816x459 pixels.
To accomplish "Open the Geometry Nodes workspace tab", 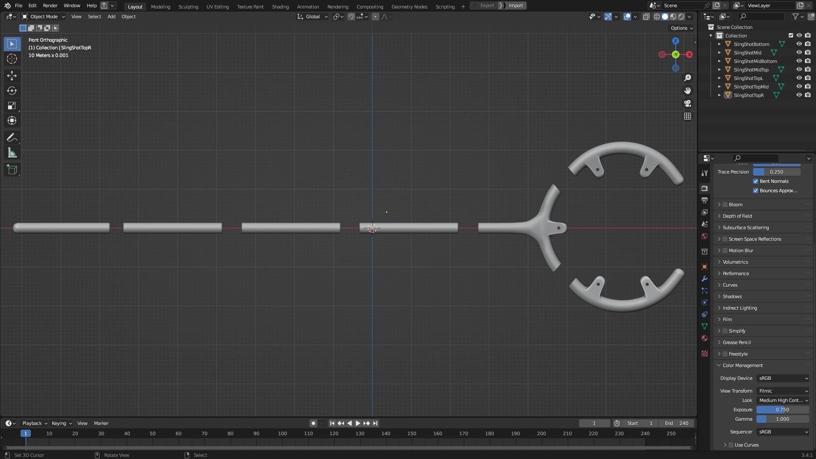I will point(409,6).
